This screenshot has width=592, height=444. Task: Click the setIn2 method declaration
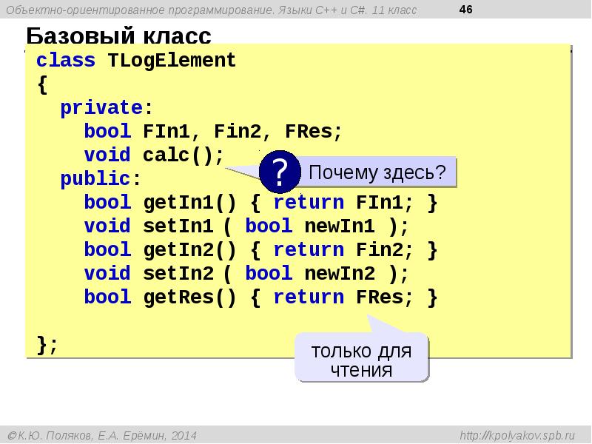[246, 274]
